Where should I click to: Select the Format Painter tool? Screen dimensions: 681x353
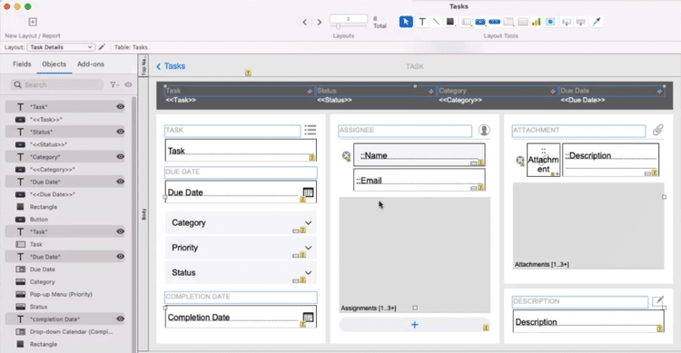point(597,22)
